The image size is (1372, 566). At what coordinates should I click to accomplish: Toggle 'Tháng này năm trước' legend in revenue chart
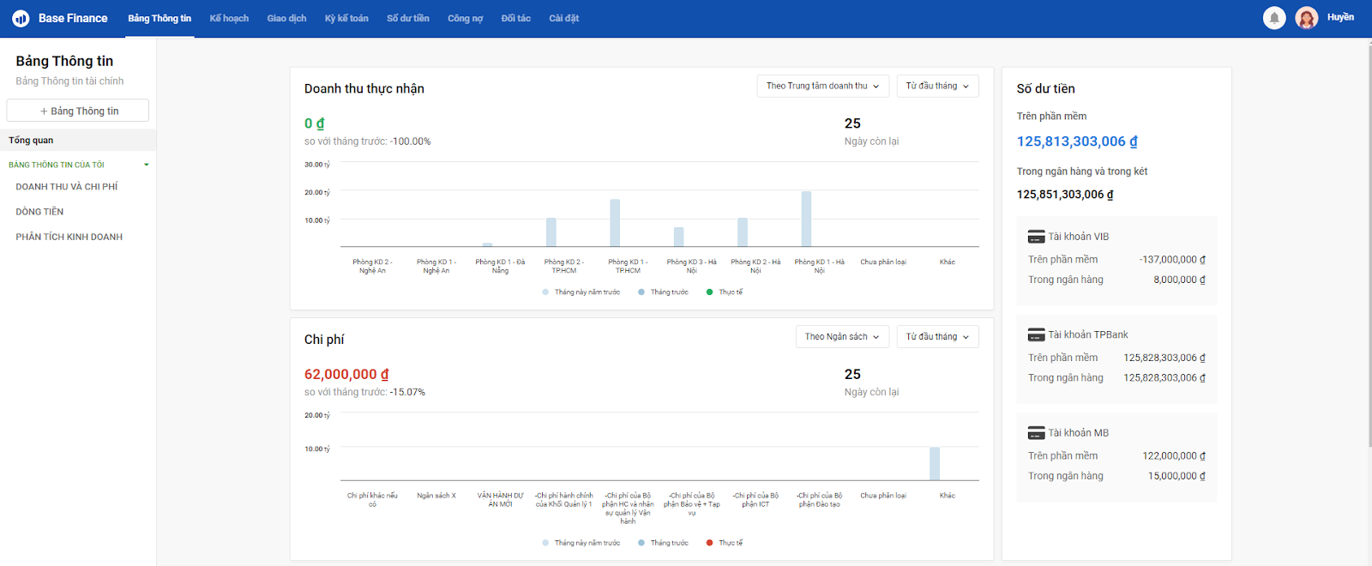581,292
